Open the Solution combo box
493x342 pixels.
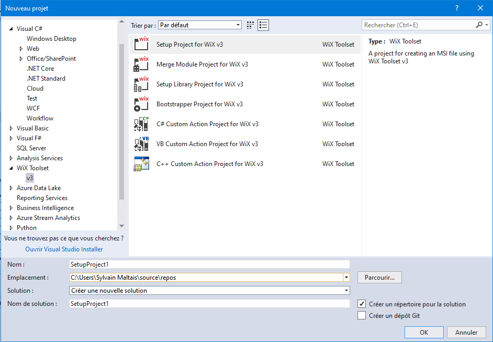(209, 291)
